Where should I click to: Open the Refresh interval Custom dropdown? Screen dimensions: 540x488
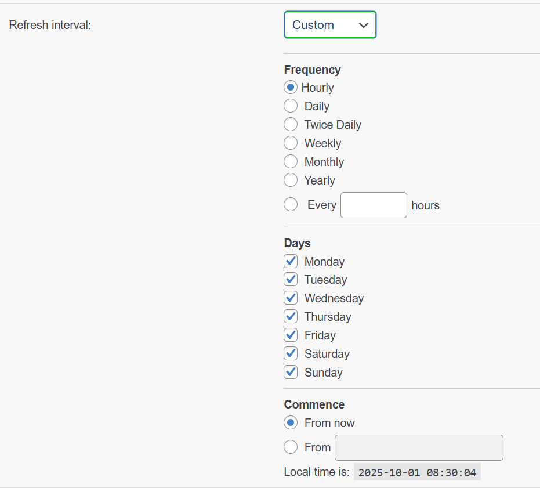coord(330,25)
